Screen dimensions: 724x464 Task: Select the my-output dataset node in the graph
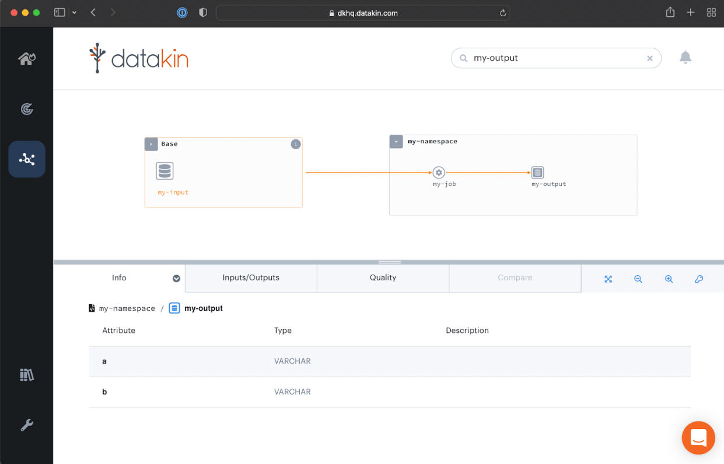click(537, 173)
